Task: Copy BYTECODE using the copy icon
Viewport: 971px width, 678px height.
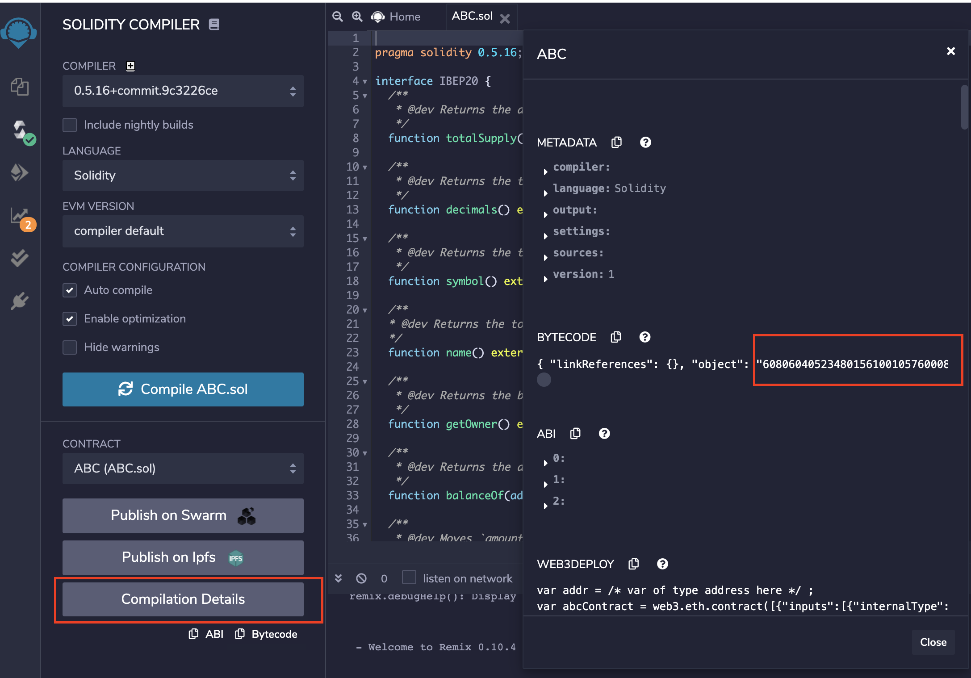Action: tap(616, 337)
